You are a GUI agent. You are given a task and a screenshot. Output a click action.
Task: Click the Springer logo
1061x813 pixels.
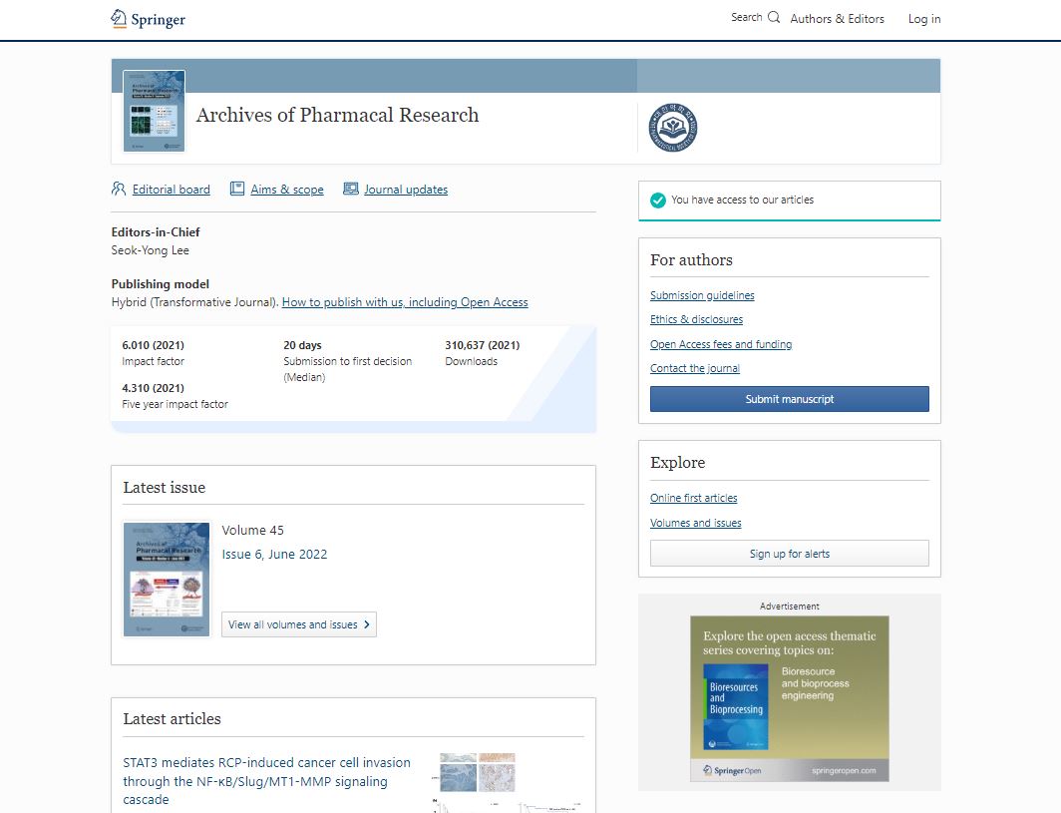[x=148, y=19]
